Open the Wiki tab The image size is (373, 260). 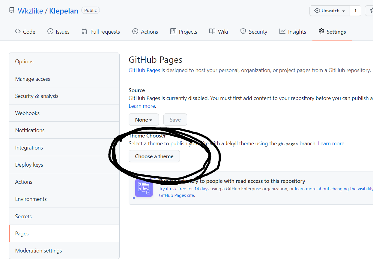[219, 32]
